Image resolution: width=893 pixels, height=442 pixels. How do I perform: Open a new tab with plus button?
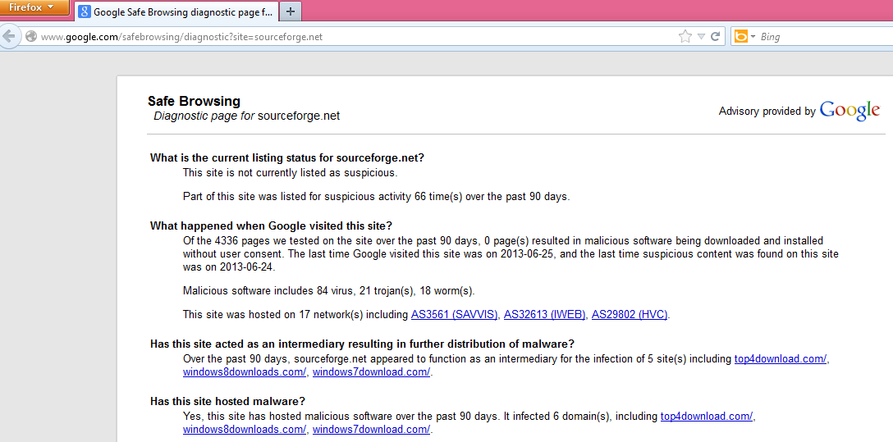point(291,11)
